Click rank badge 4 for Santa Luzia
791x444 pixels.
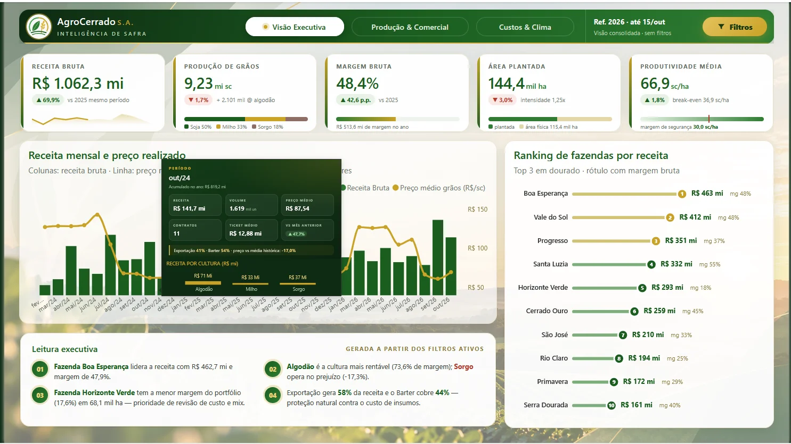pyautogui.click(x=651, y=264)
